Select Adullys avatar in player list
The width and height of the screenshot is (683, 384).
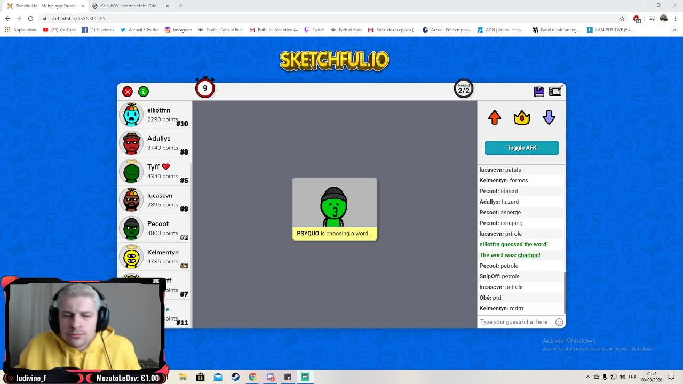coord(131,143)
